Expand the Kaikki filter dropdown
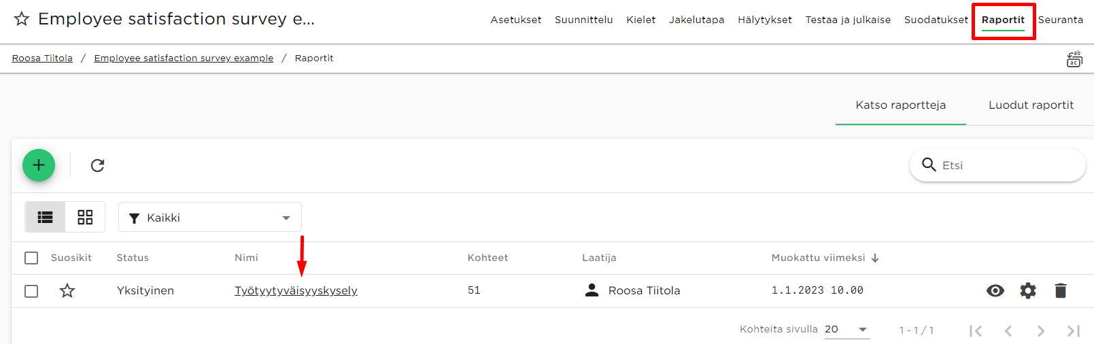The height and width of the screenshot is (344, 1094). tap(210, 218)
